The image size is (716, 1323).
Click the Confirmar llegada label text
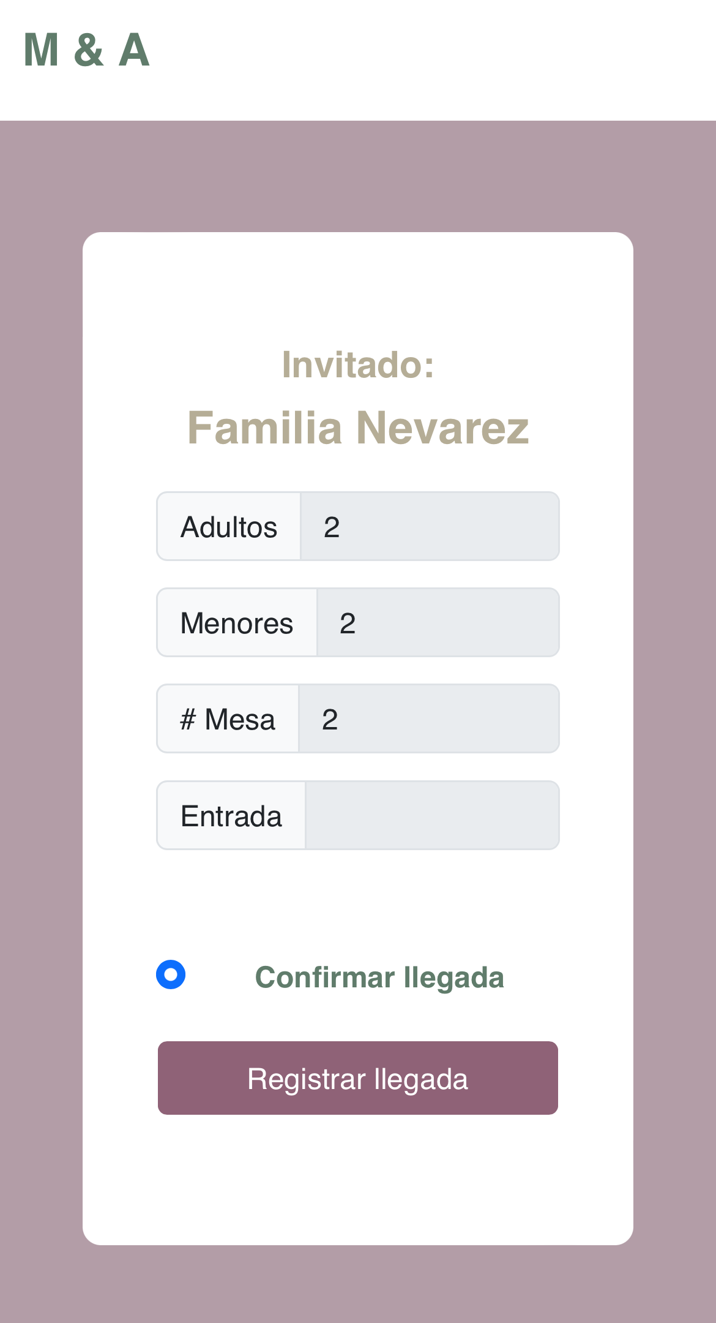(x=379, y=977)
